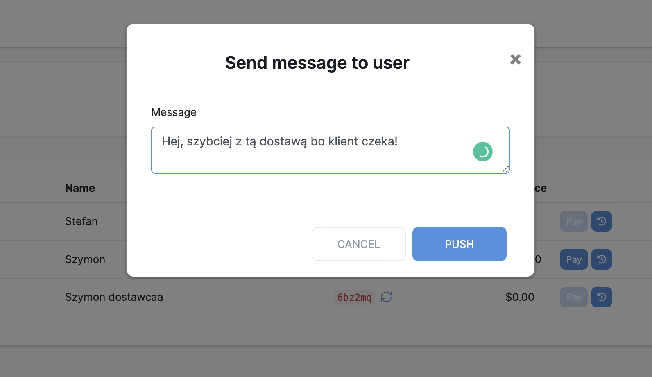
Task: Select the Stefan name cell
Action: coord(81,221)
